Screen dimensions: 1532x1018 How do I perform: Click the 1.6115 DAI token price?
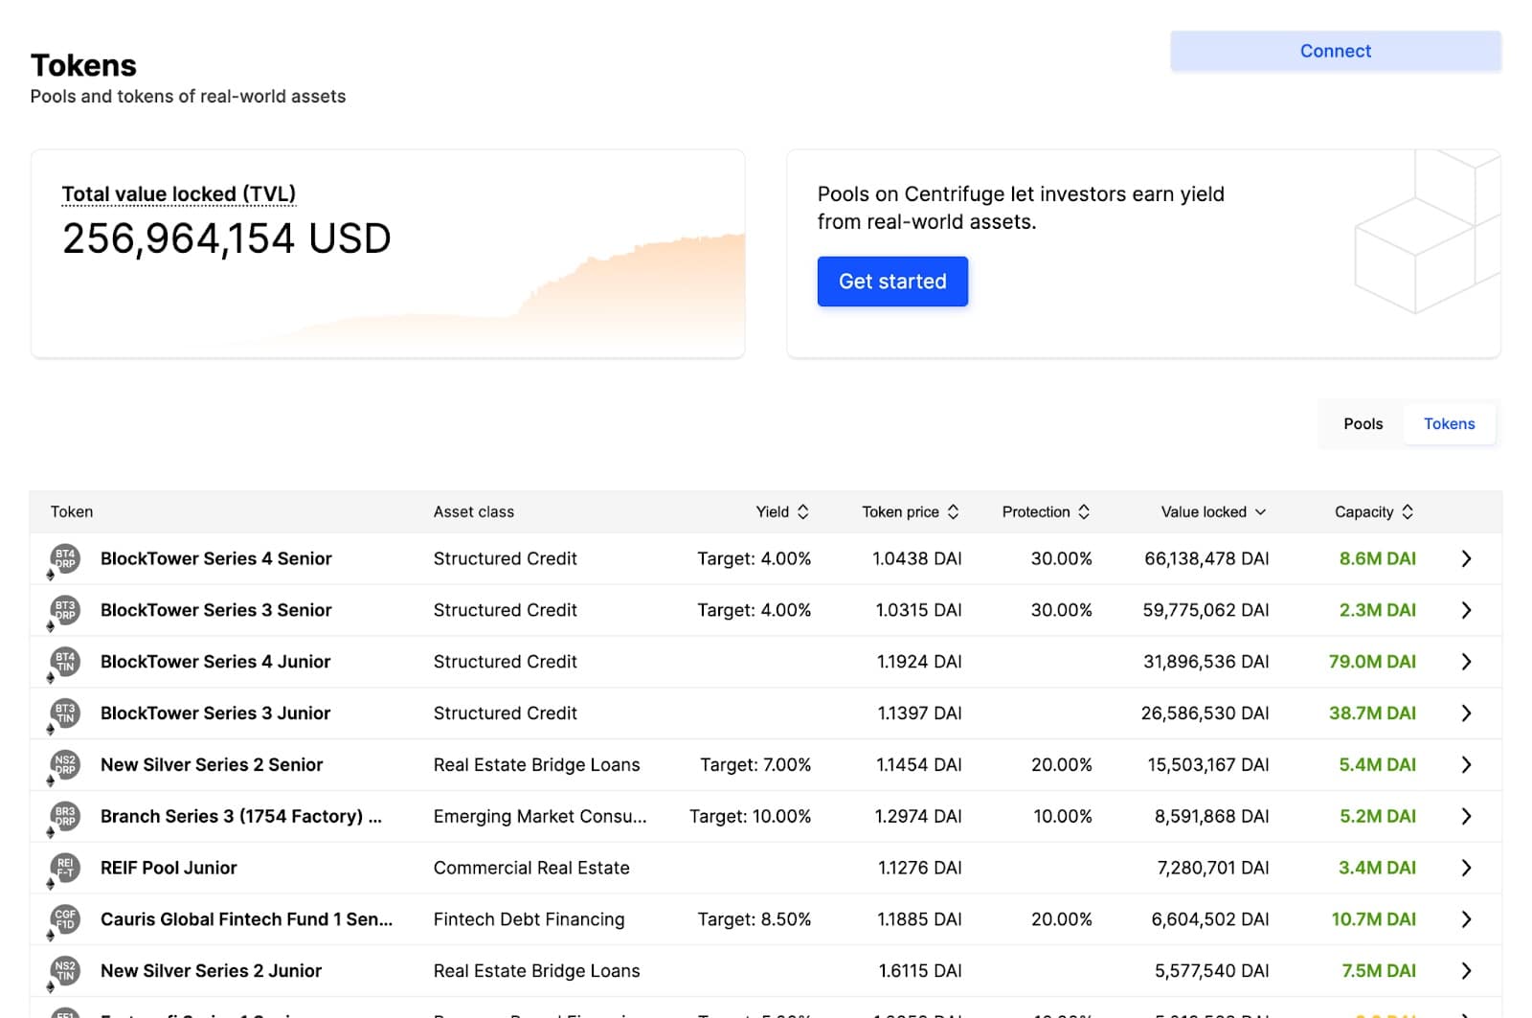click(x=920, y=971)
